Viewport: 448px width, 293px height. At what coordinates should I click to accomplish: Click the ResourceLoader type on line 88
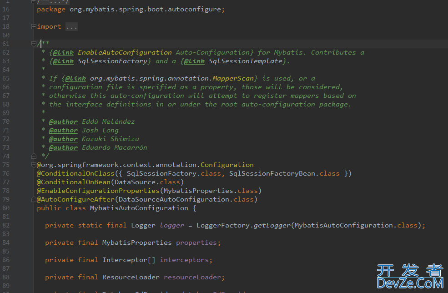(131, 277)
